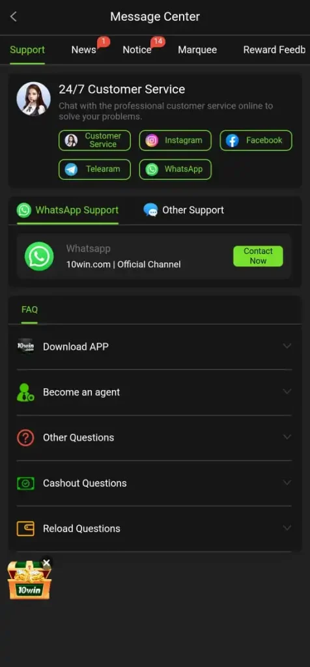Select the FAQ tab
The height and width of the screenshot is (667, 310).
pyautogui.click(x=29, y=309)
